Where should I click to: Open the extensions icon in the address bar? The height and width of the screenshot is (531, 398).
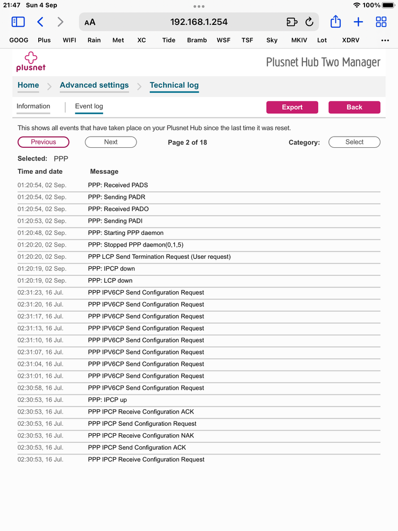(291, 22)
